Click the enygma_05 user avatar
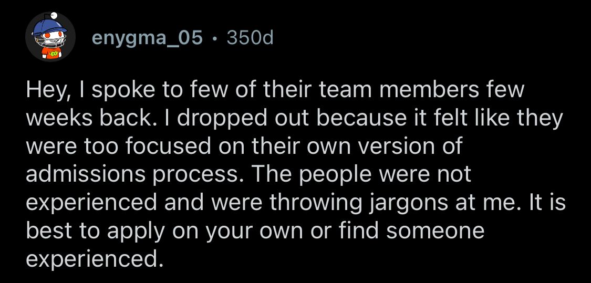 pyautogui.click(x=51, y=39)
